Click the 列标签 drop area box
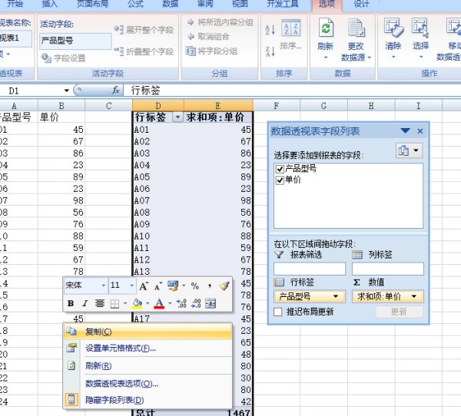 388,269
